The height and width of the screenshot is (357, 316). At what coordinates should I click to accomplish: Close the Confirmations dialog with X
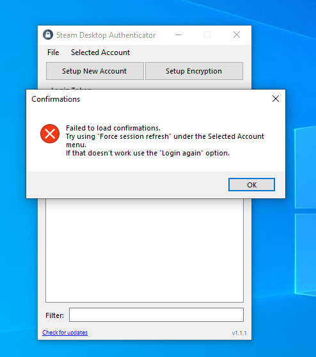pos(276,99)
